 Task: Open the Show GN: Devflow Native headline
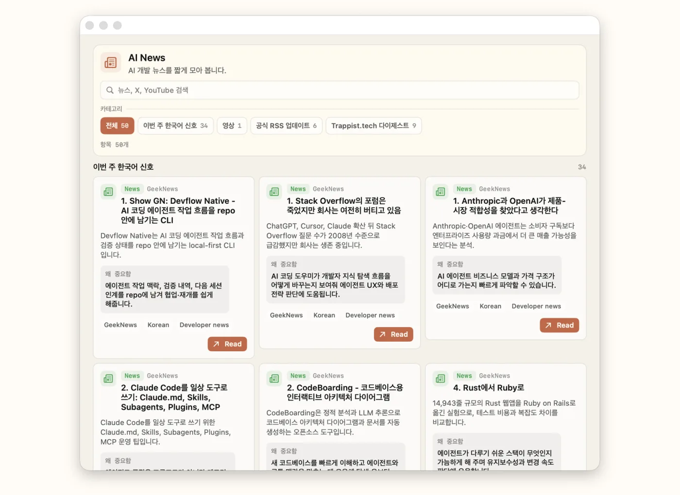(x=178, y=211)
